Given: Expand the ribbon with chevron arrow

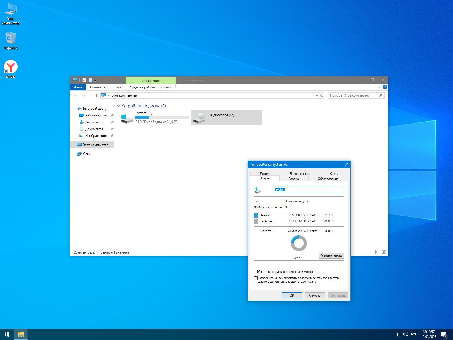Looking at the screenshot, I should (379, 87).
